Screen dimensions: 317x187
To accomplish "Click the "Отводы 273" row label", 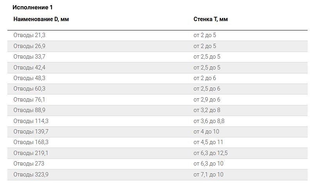I will (29, 164).
